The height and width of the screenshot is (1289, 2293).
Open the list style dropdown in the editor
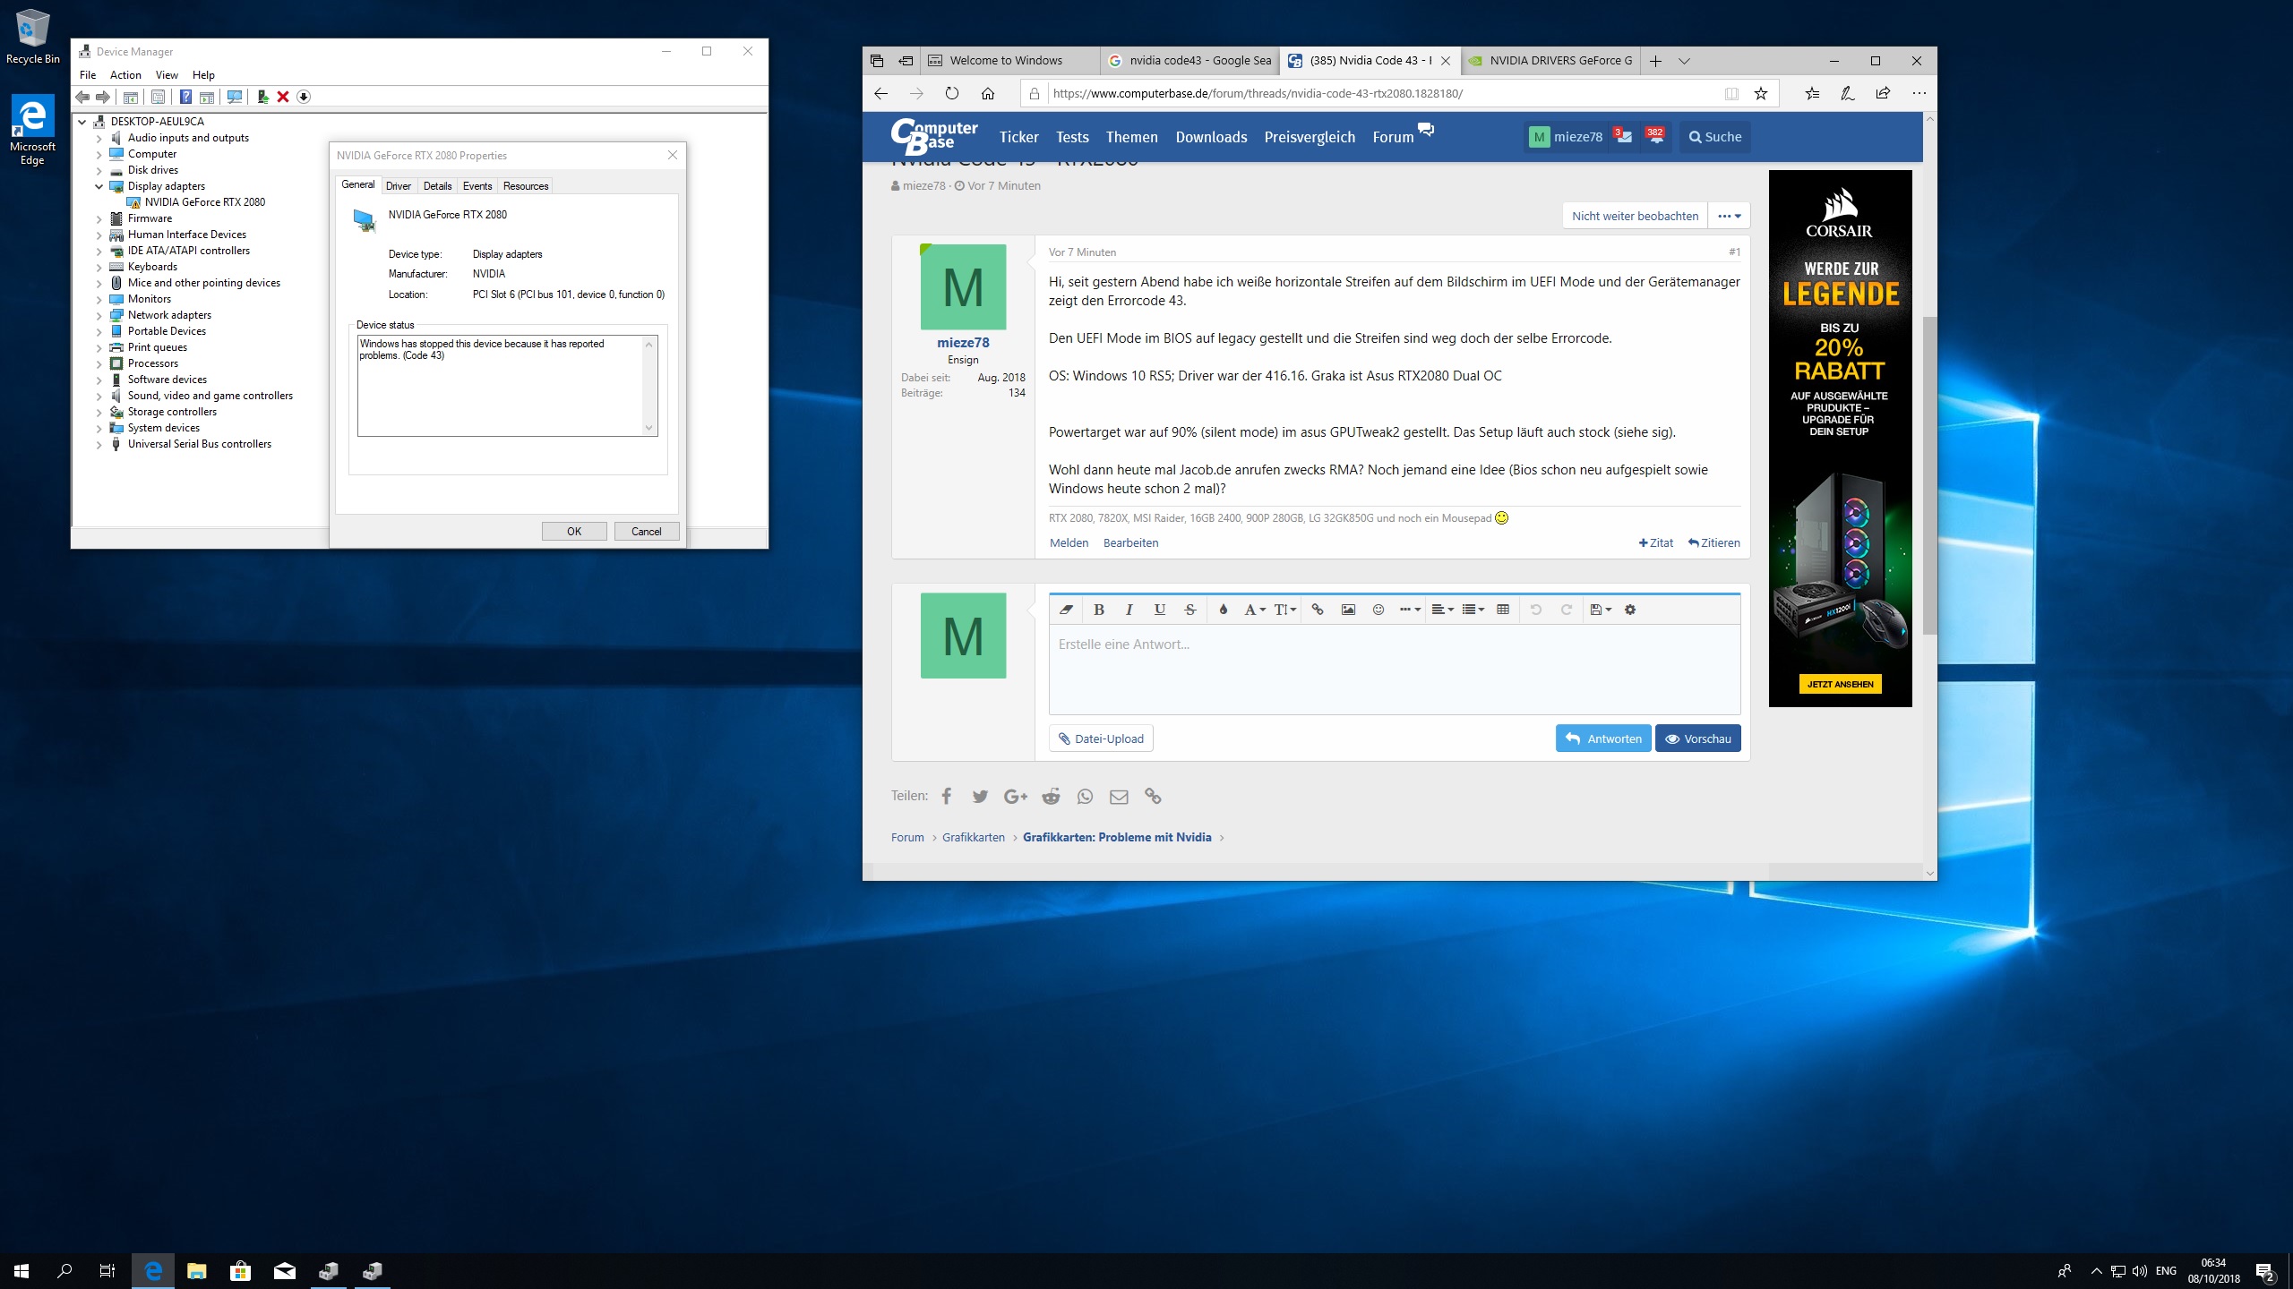pos(1473,610)
